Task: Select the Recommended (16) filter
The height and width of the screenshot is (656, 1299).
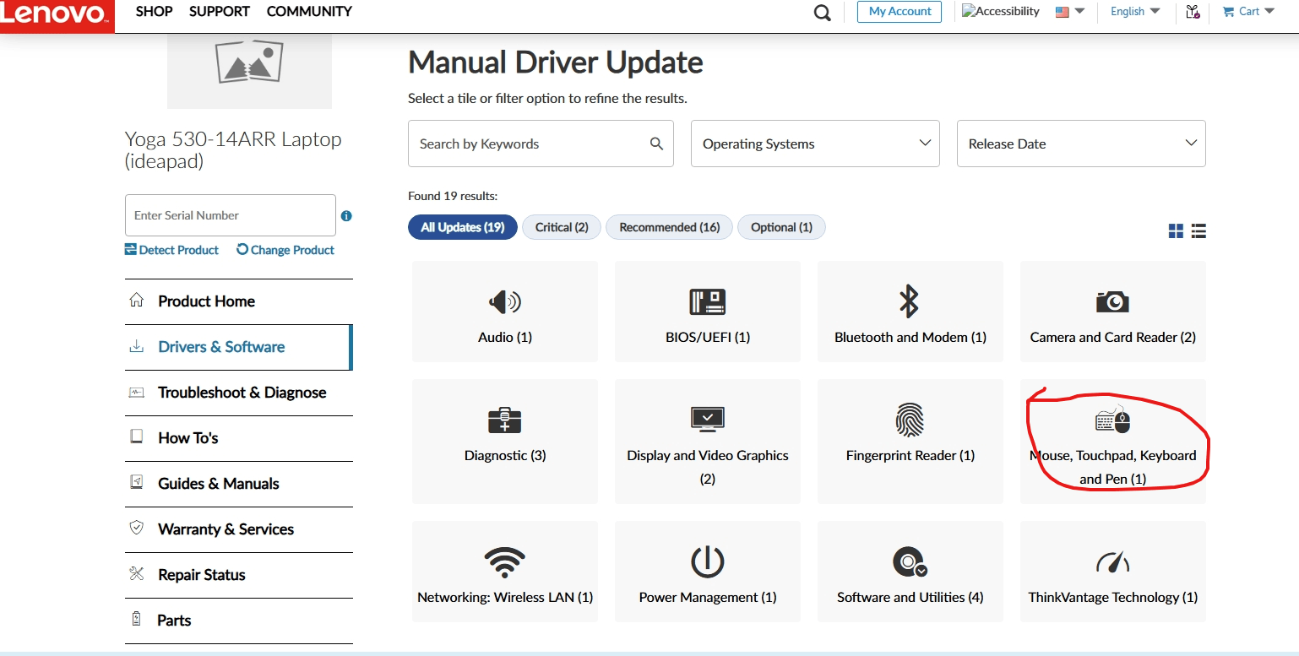Action: tap(669, 227)
